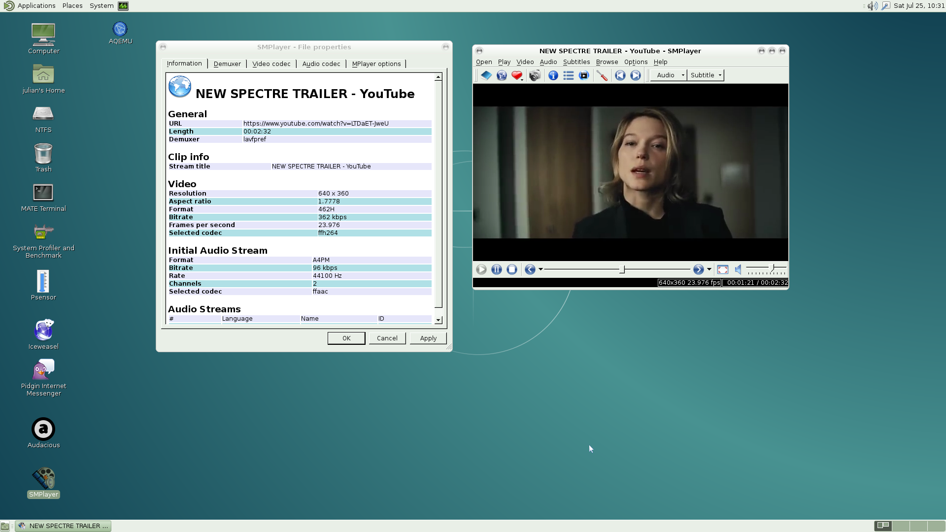Expand the Subtitle track dropdown
946x532 pixels.
720,75
